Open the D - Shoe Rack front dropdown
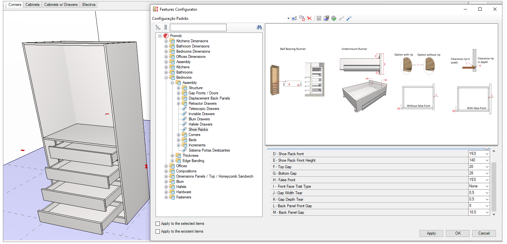Viewport: 507px width, 244px height. 487,154
